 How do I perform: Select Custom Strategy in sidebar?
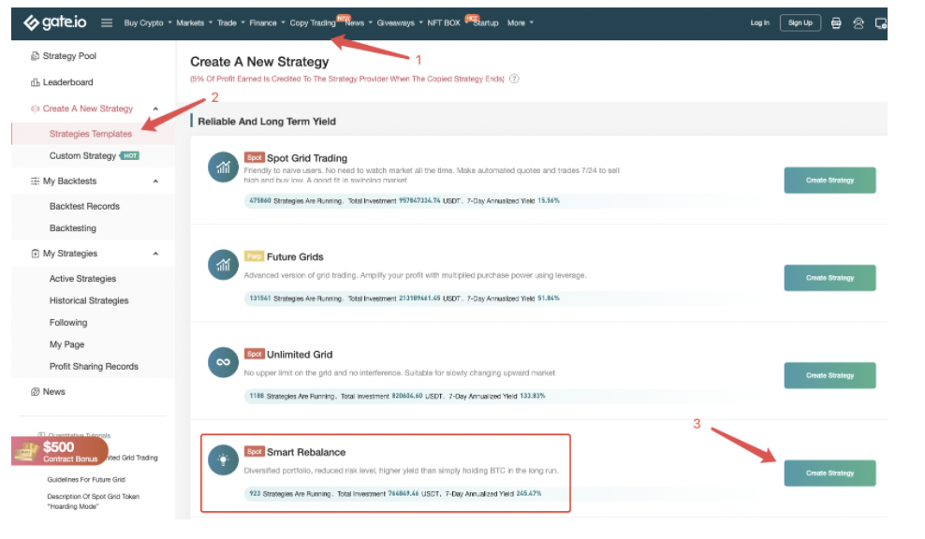(x=82, y=155)
